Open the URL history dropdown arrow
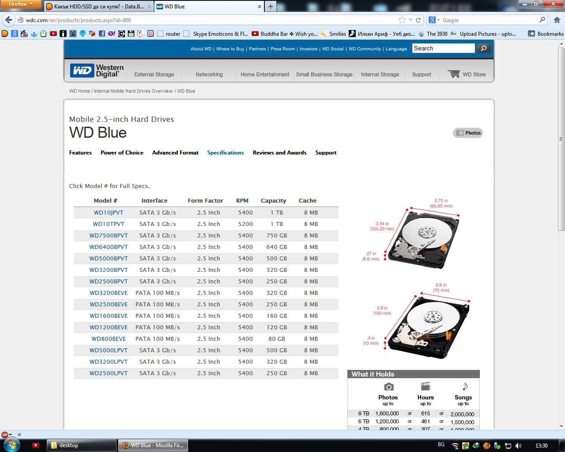Image resolution: width=565 pixels, height=452 pixels. (x=411, y=20)
